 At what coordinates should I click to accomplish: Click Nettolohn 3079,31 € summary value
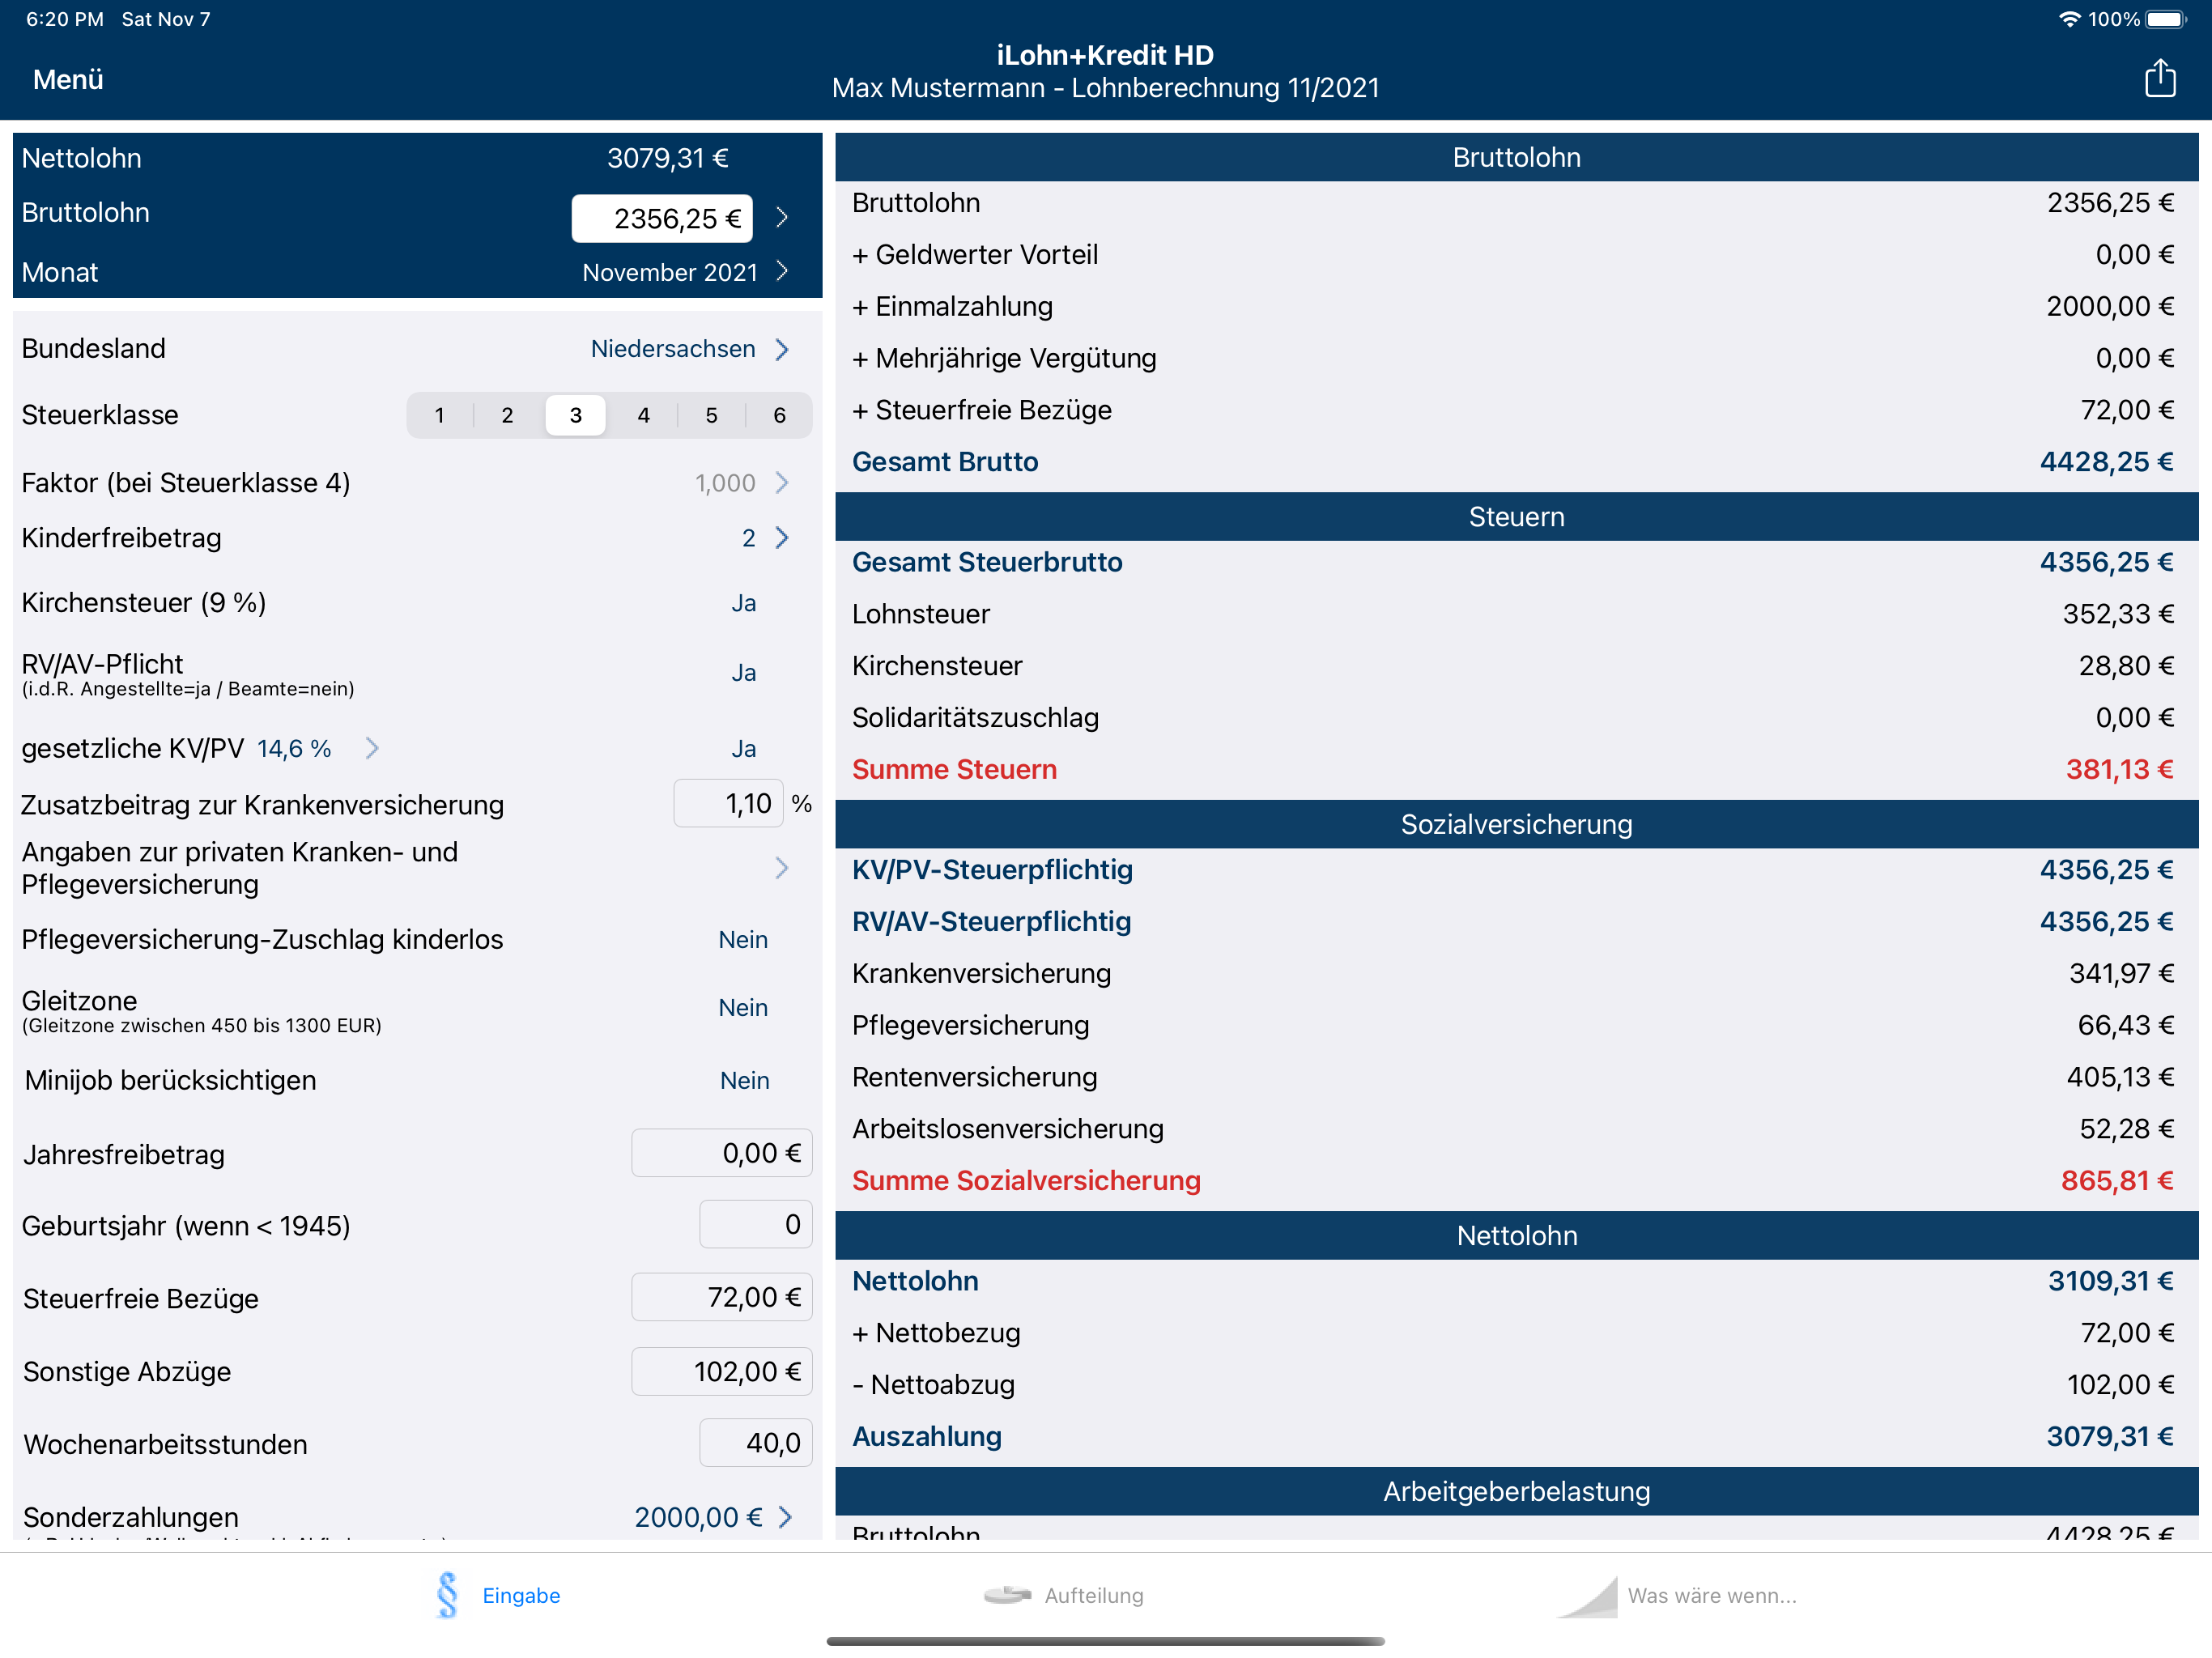[667, 158]
